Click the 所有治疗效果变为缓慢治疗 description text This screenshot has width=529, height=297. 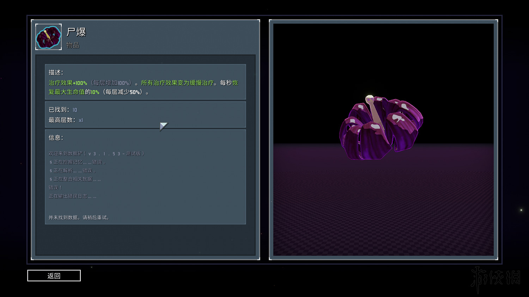point(177,83)
